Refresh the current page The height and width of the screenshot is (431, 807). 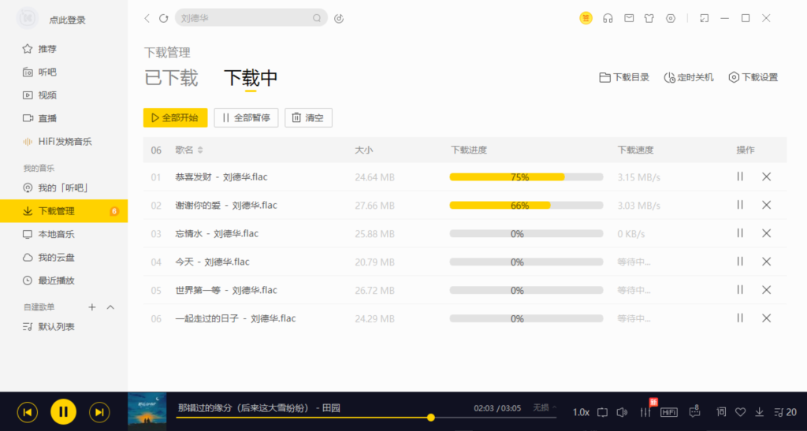click(x=164, y=18)
